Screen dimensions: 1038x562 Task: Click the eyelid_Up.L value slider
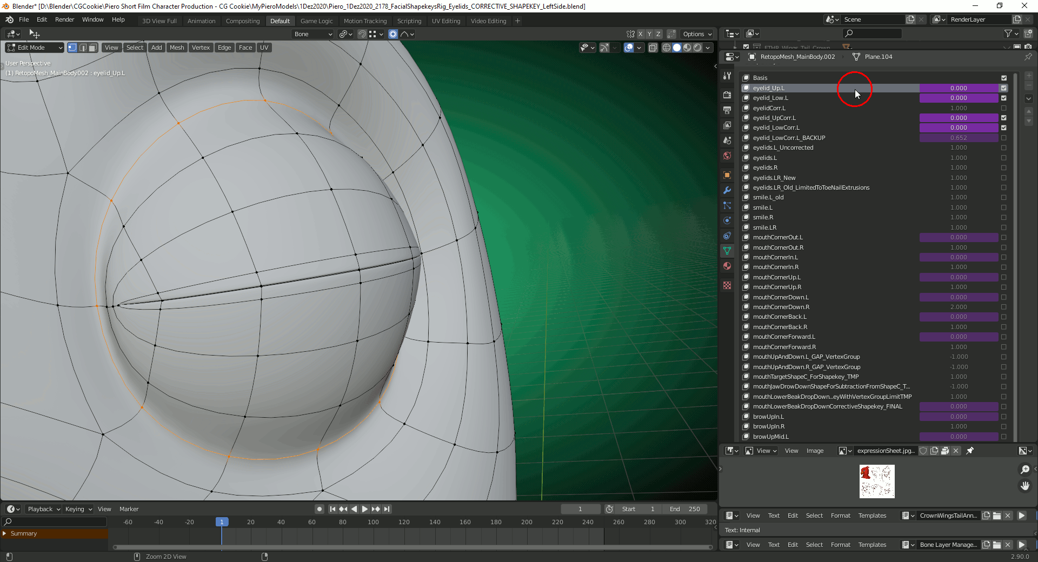pyautogui.click(x=959, y=88)
